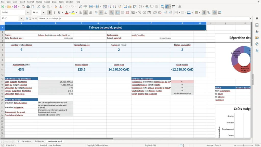Click the Insert Image icon
261x147 pixels.
tap(125, 7)
